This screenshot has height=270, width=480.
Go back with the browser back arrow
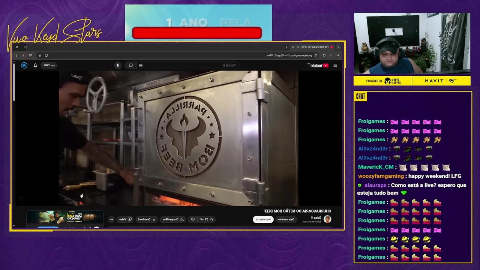(337, 55)
